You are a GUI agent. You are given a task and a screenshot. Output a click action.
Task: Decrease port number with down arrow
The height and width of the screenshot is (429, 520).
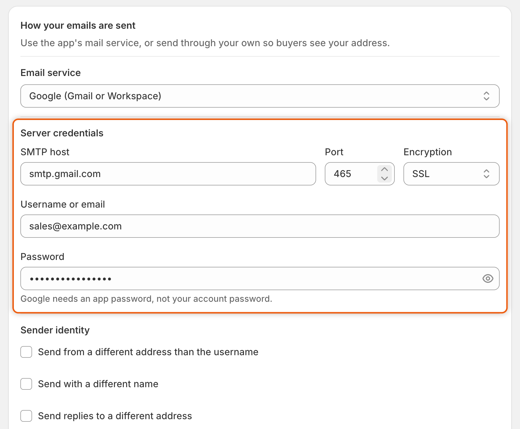(385, 178)
